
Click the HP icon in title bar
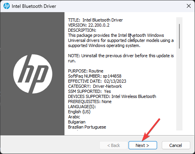click(x=7, y=6)
